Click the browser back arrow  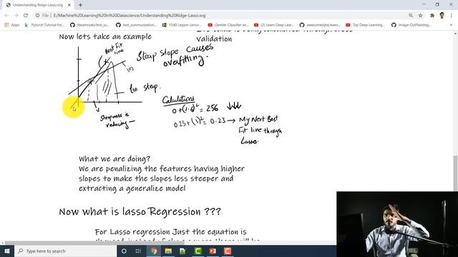point(6,16)
